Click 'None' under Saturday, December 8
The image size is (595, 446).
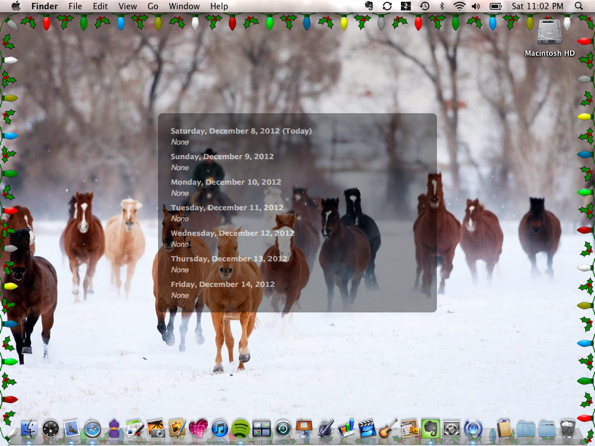click(180, 142)
